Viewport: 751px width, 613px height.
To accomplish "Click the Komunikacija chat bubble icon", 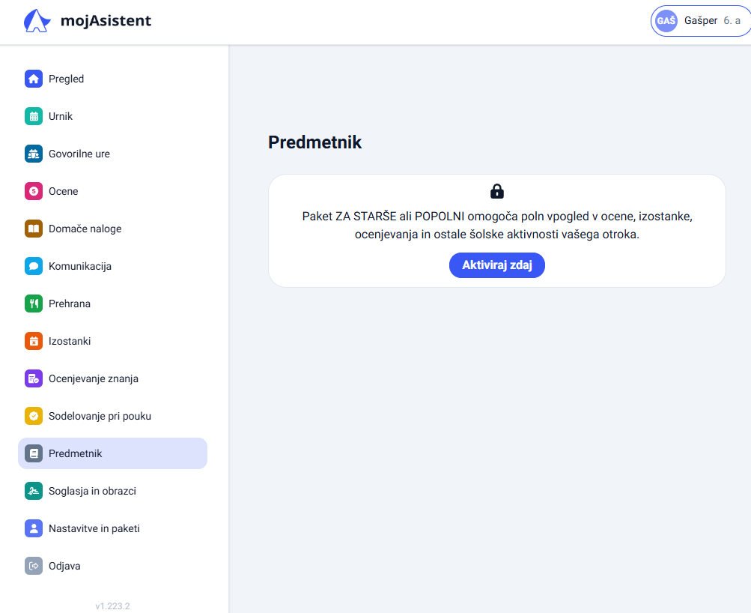I will click(x=34, y=266).
